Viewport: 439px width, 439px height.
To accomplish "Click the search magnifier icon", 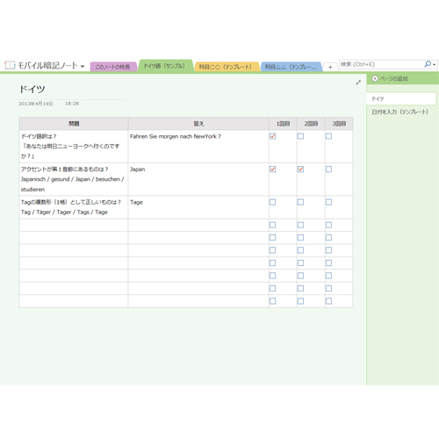I will [x=428, y=64].
